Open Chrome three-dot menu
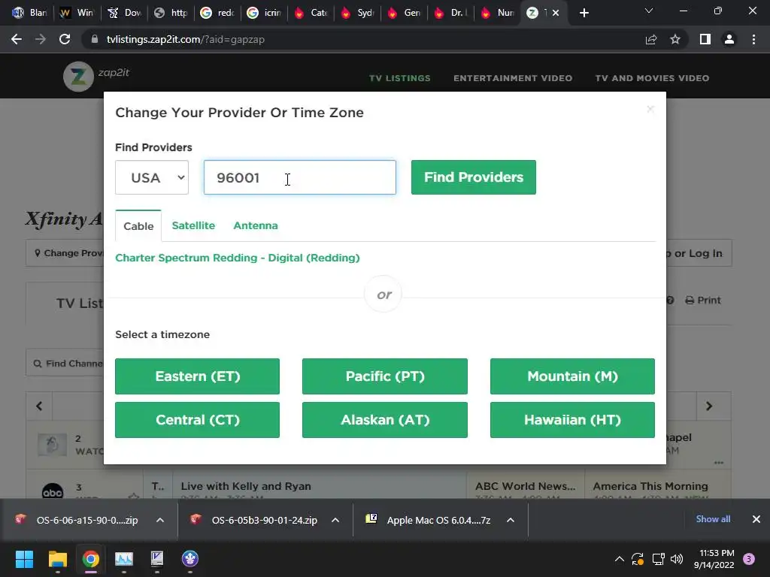Image resolution: width=770 pixels, height=577 pixels. pyautogui.click(x=753, y=39)
